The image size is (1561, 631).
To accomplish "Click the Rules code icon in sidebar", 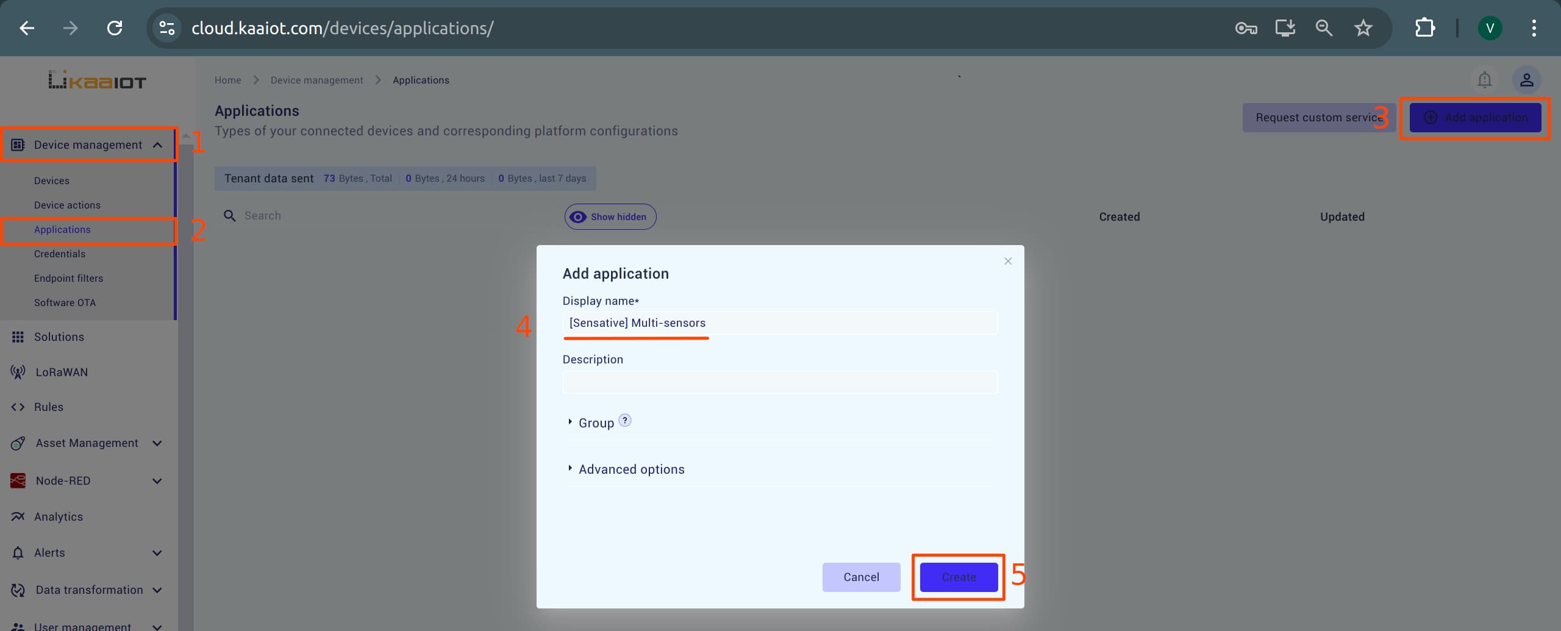I will [x=18, y=406].
